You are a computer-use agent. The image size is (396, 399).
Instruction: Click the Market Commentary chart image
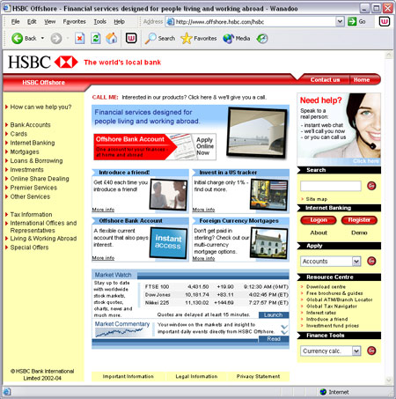120,332
